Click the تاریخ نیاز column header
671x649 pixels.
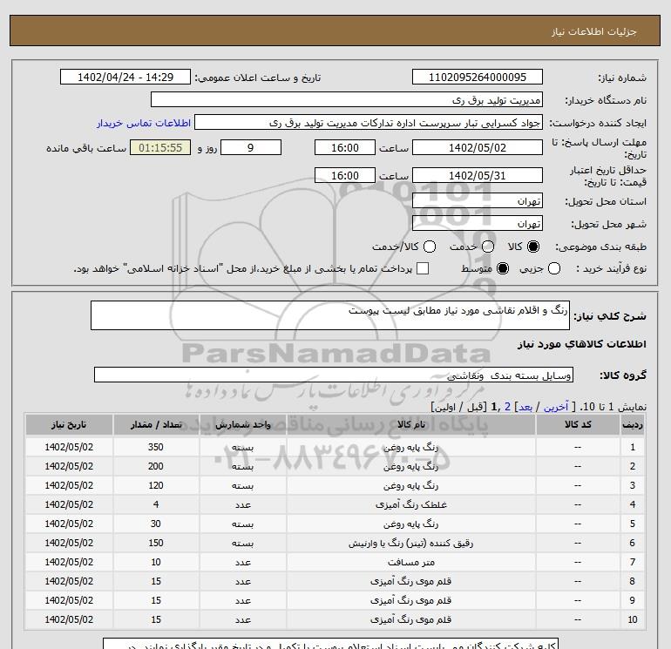[69, 424]
